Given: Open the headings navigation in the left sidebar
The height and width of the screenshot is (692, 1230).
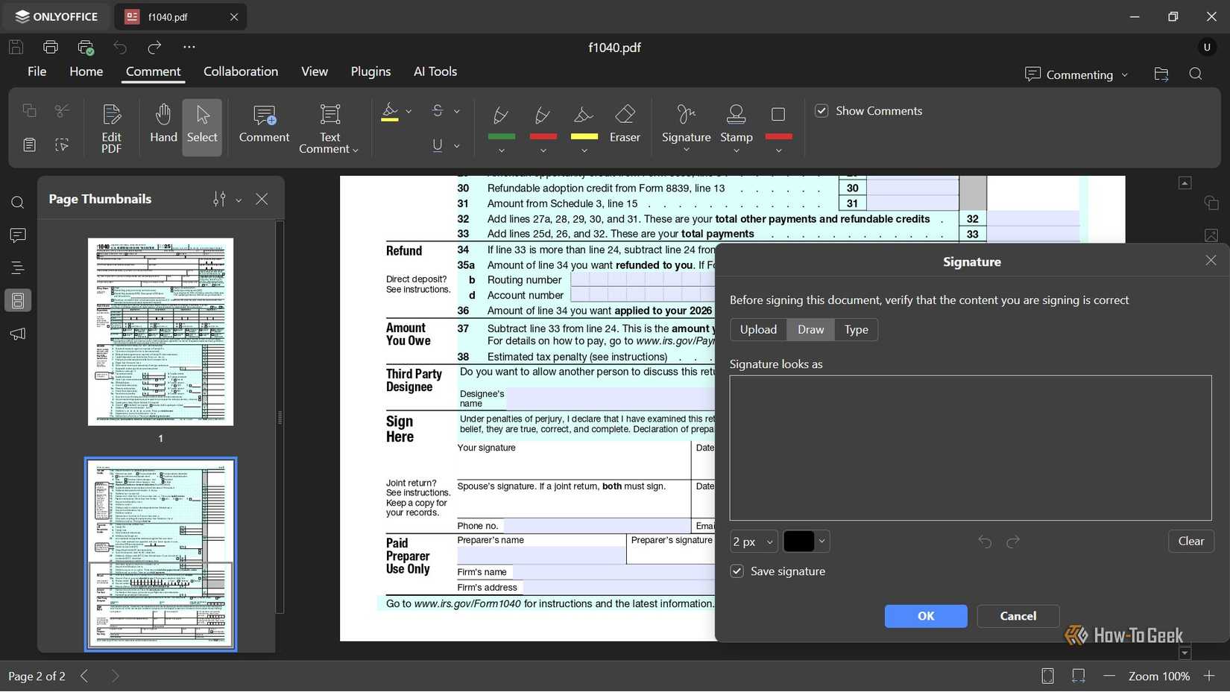Looking at the screenshot, I should click(x=18, y=268).
